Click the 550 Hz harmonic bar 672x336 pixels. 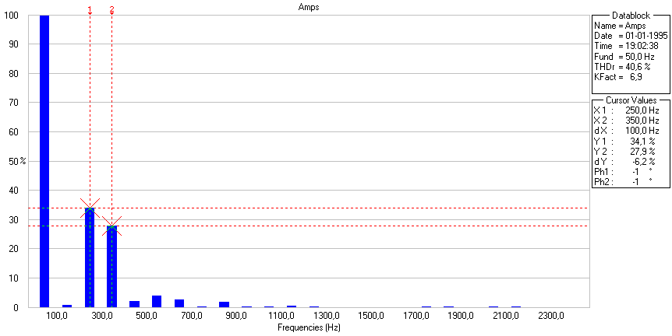(x=157, y=302)
